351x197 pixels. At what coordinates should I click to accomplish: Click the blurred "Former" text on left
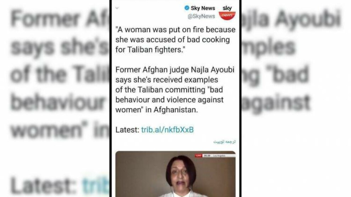click(x=45, y=18)
